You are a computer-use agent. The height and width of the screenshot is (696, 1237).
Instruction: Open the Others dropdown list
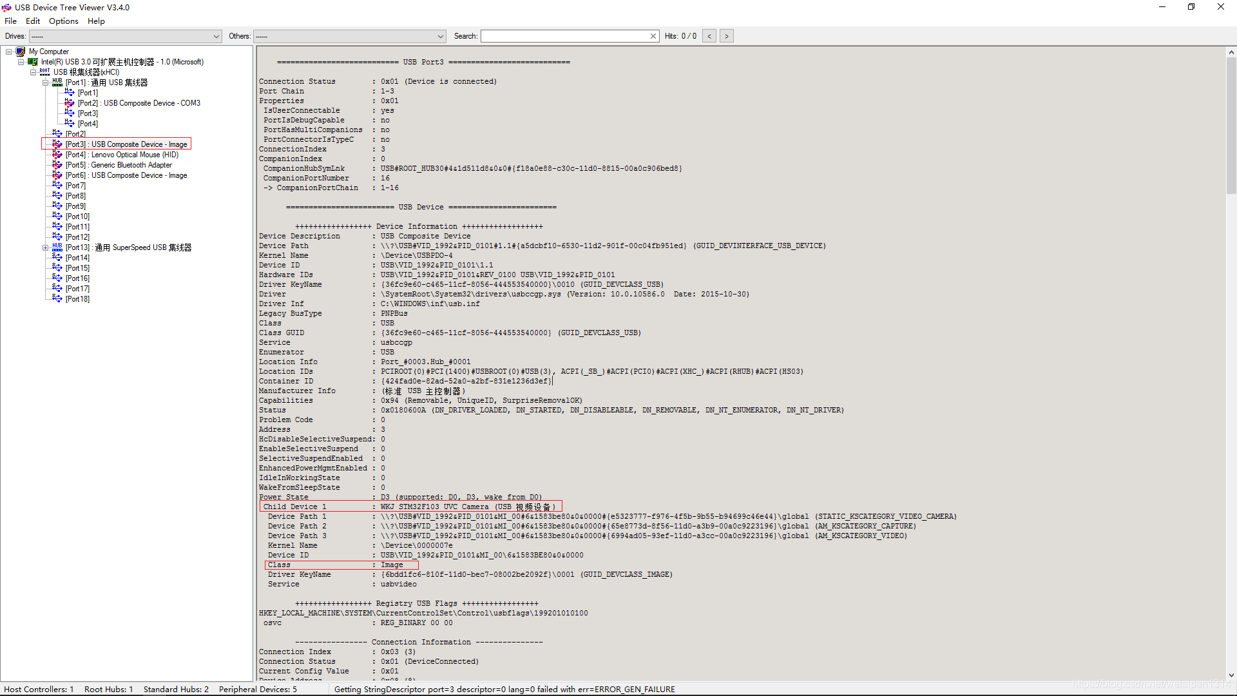click(441, 36)
